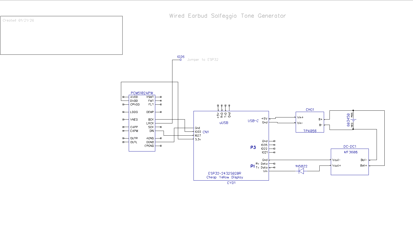Select the IO35 pin terminal on P3
This screenshot has height=238, width=413.
coord(274,145)
